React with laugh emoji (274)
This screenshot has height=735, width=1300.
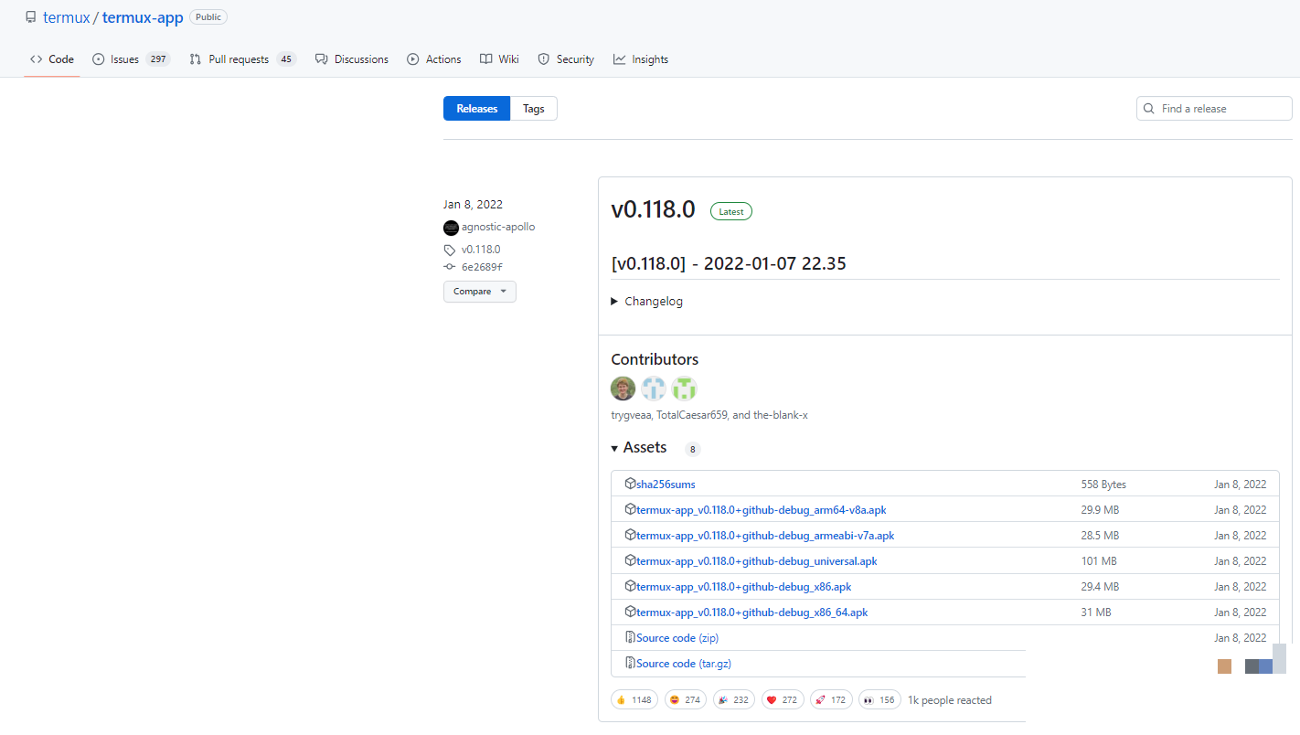point(686,700)
